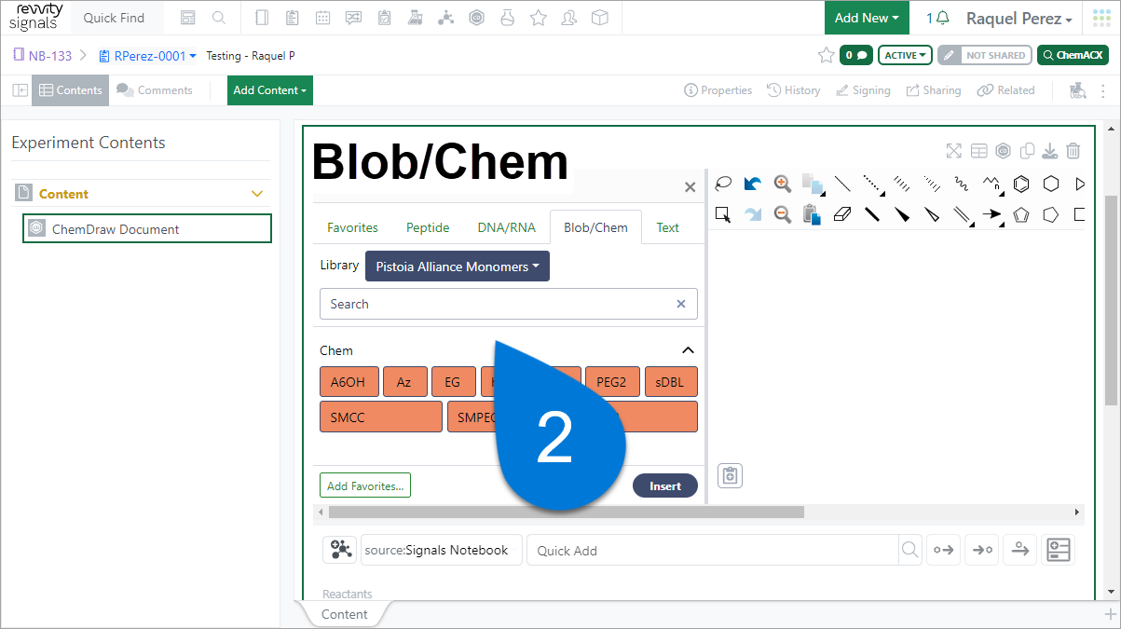Select the cyclopentadiene ring tool
The width and height of the screenshot is (1121, 629).
pyautogui.click(x=1021, y=214)
